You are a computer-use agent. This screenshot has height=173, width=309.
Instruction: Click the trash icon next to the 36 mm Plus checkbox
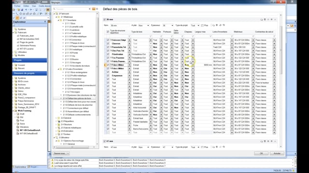point(217,25)
